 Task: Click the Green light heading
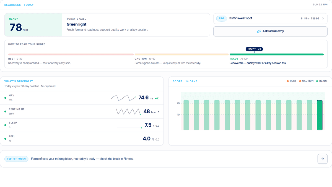(x=77, y=24)
